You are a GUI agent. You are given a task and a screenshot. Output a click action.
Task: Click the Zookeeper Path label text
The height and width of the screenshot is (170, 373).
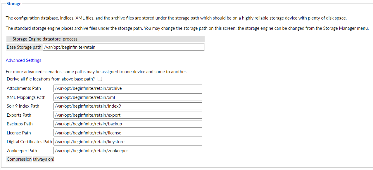(x=22, y=151)
